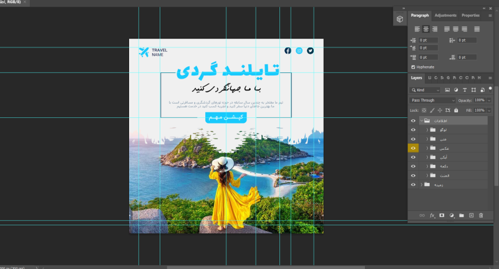
Task: Click the Opacity 100% value field
Action: (480, 100)
